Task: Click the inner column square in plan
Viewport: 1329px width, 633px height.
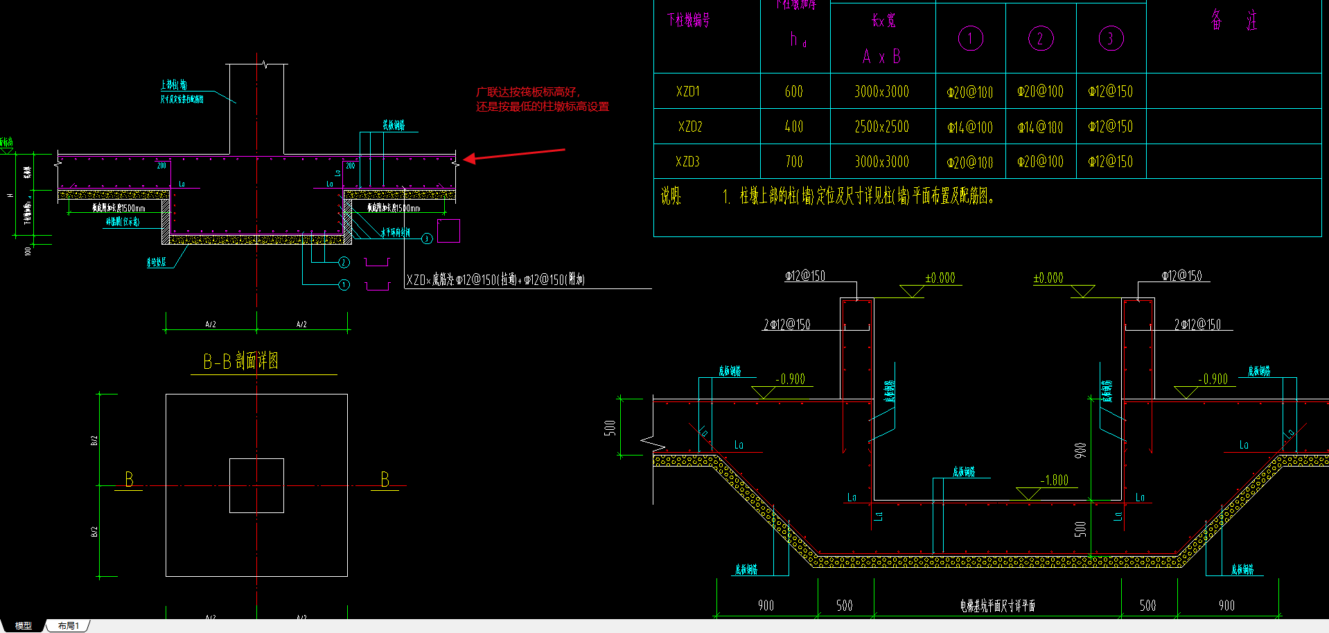Action: coord(256,485)
